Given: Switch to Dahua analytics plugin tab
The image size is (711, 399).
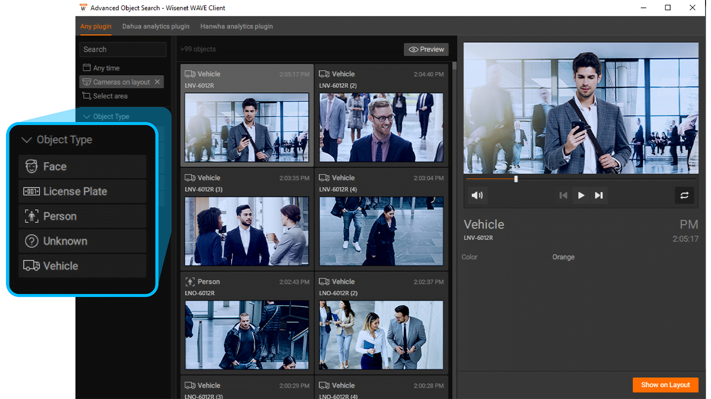Looking at the screenshot, I should [156, 26].
